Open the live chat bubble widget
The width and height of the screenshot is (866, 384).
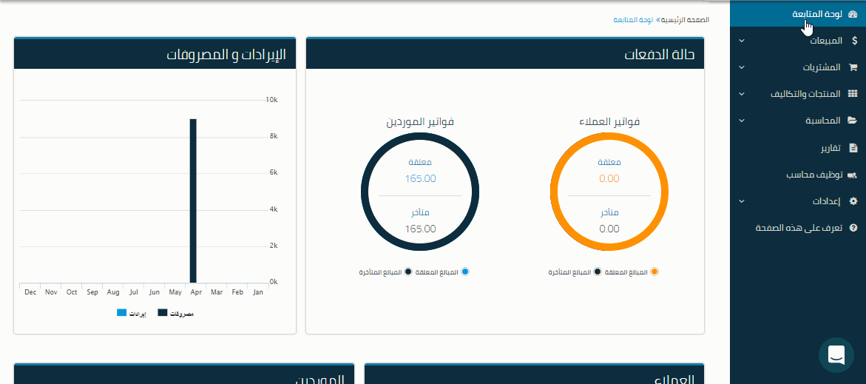[x=836, y=355]
